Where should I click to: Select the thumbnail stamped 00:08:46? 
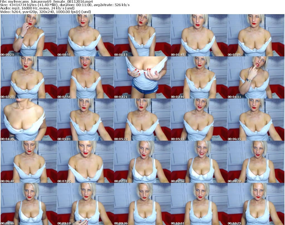pyautogui.click(x=29, y=204)
